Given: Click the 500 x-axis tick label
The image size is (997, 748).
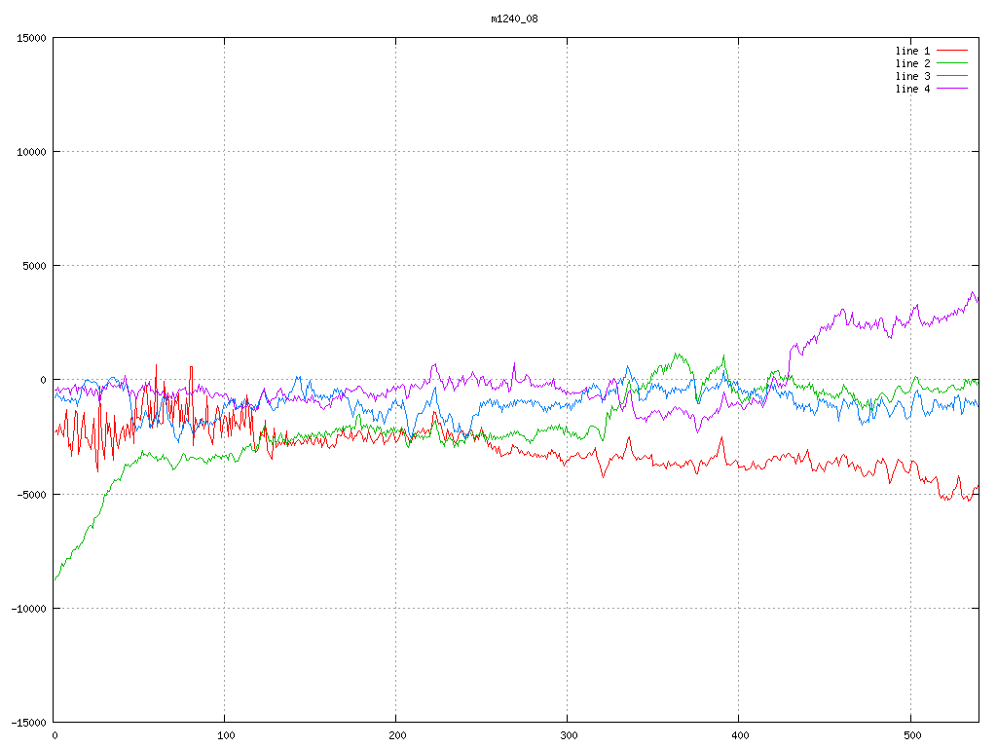Looking at the screenshot, I should 910,735.
